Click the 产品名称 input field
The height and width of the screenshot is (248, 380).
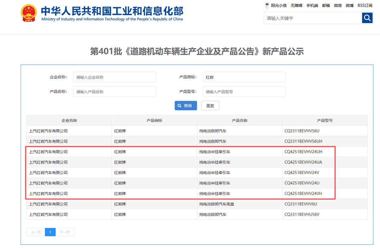(114, 92)
